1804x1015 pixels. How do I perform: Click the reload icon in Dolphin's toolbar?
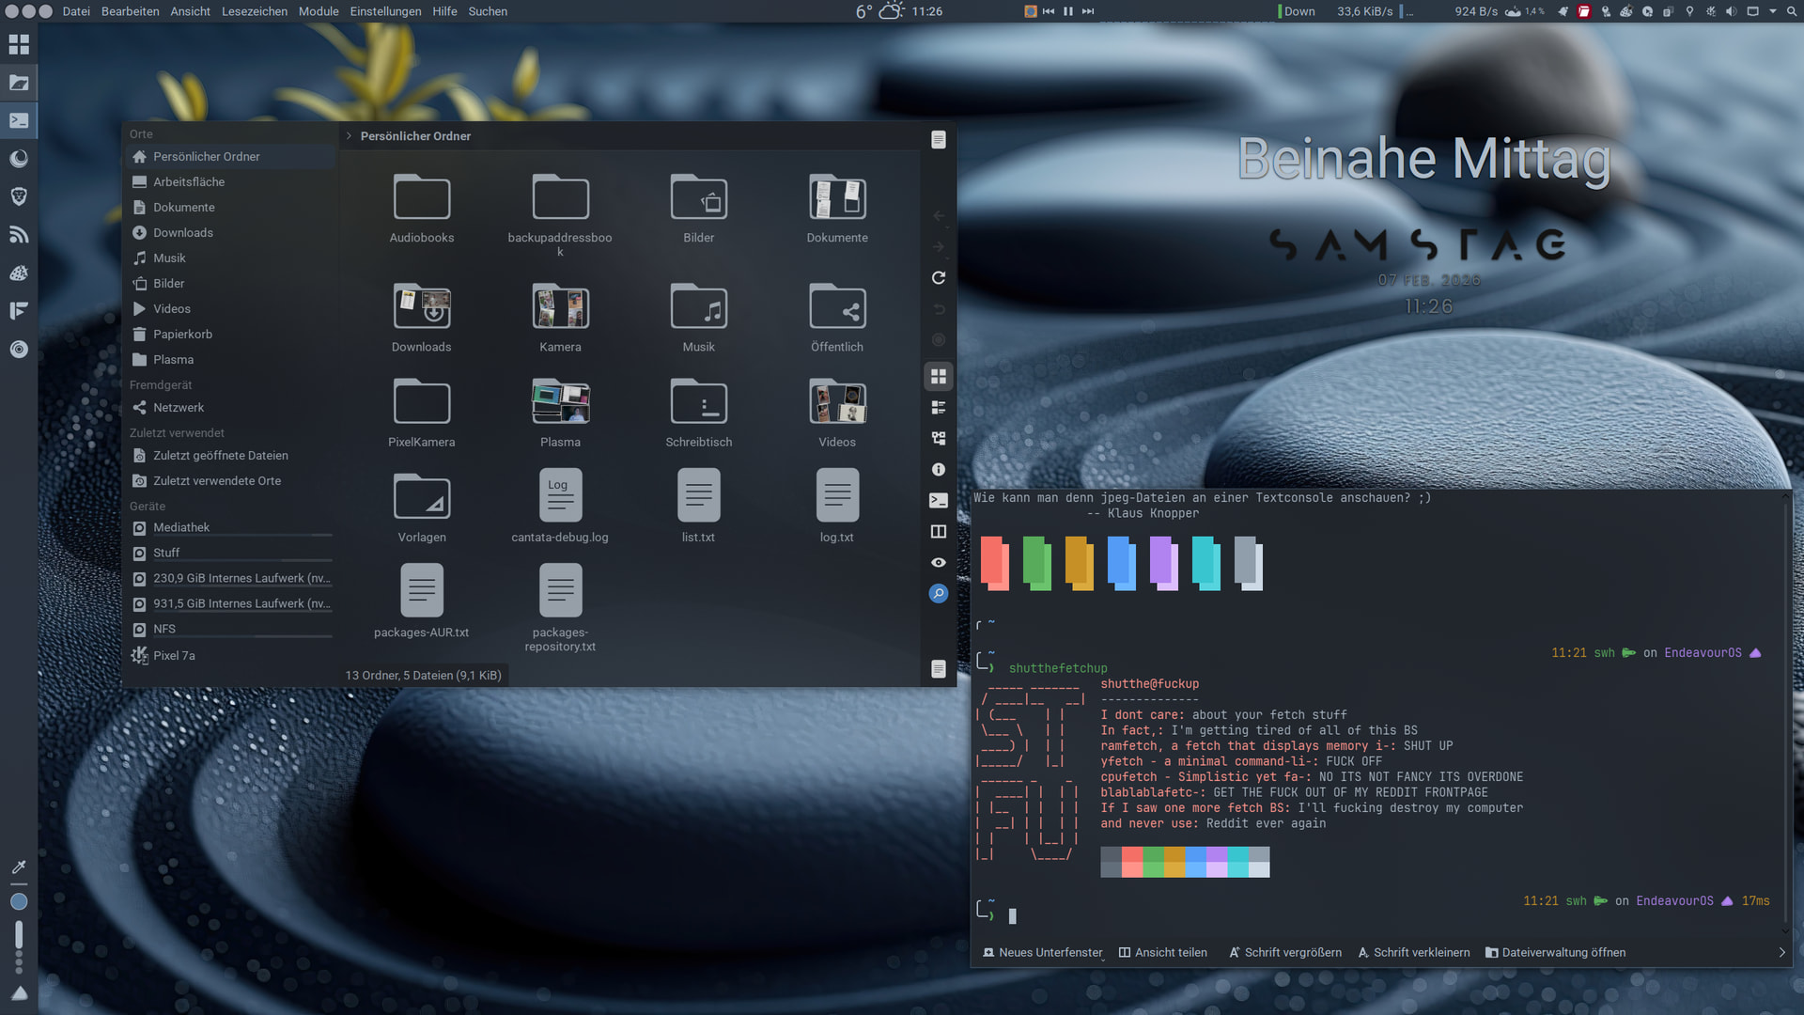(x=938, y=278)
